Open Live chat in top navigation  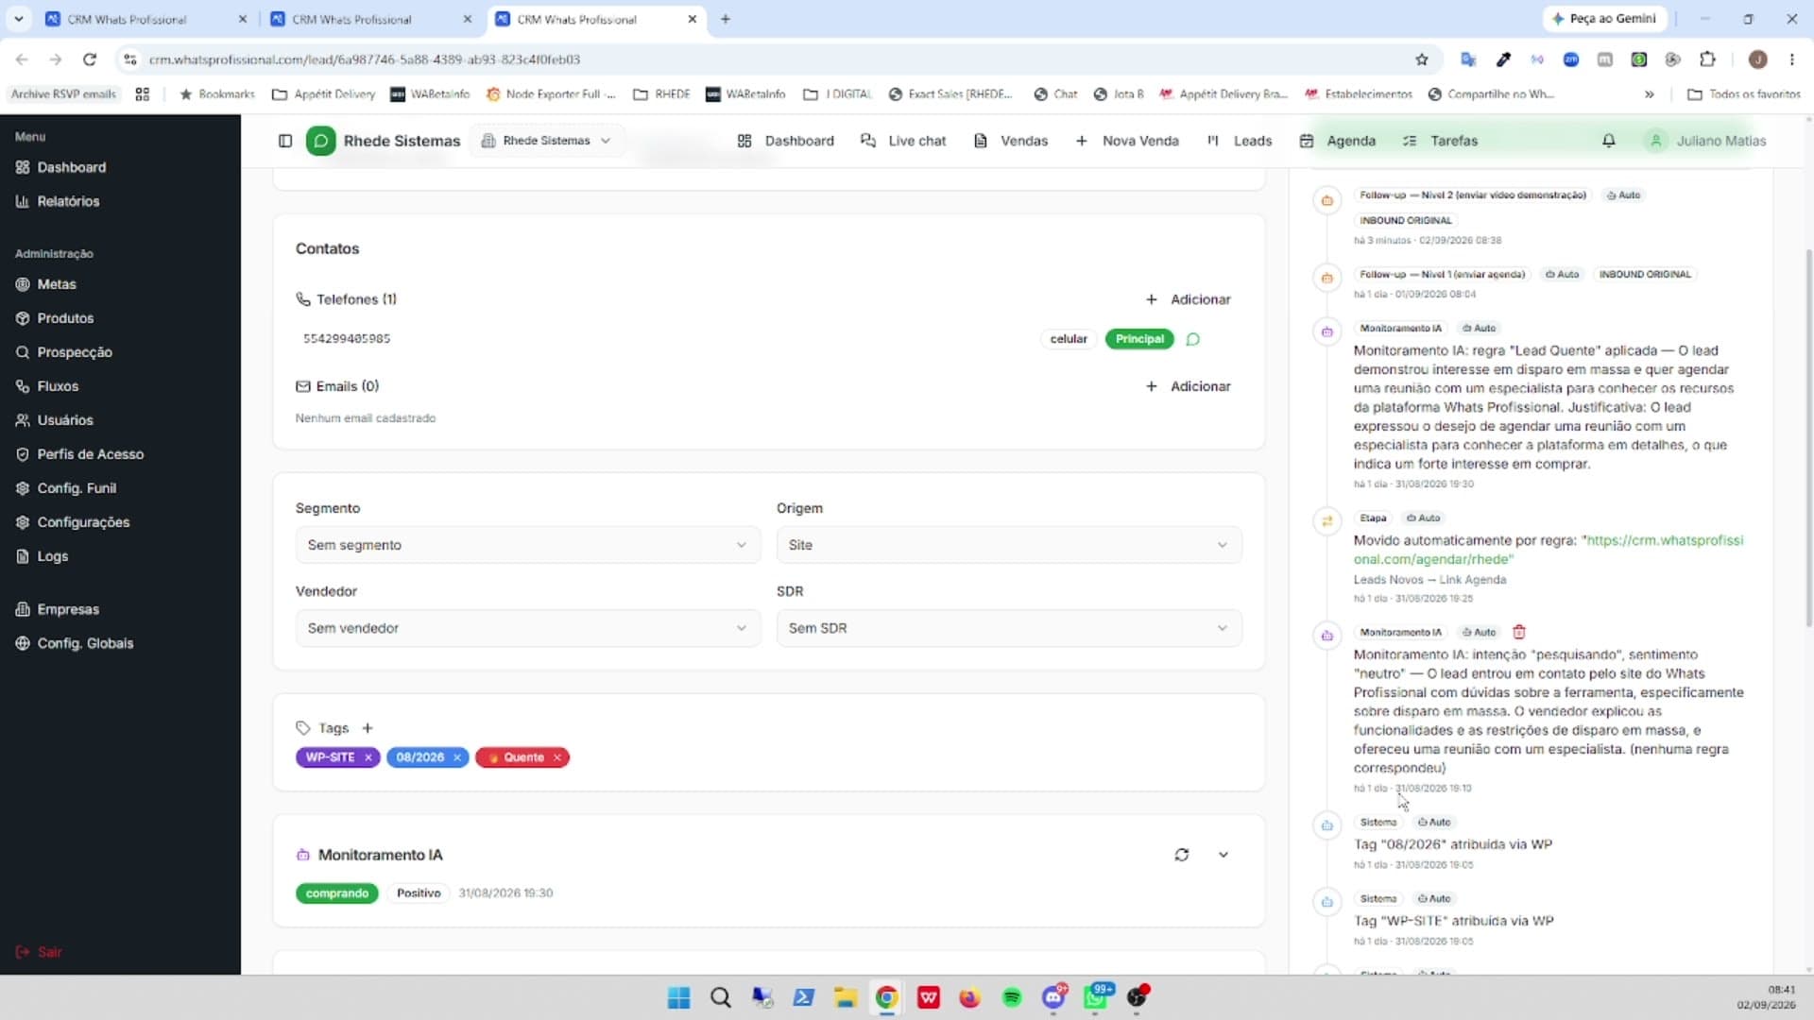click(903, 141)
